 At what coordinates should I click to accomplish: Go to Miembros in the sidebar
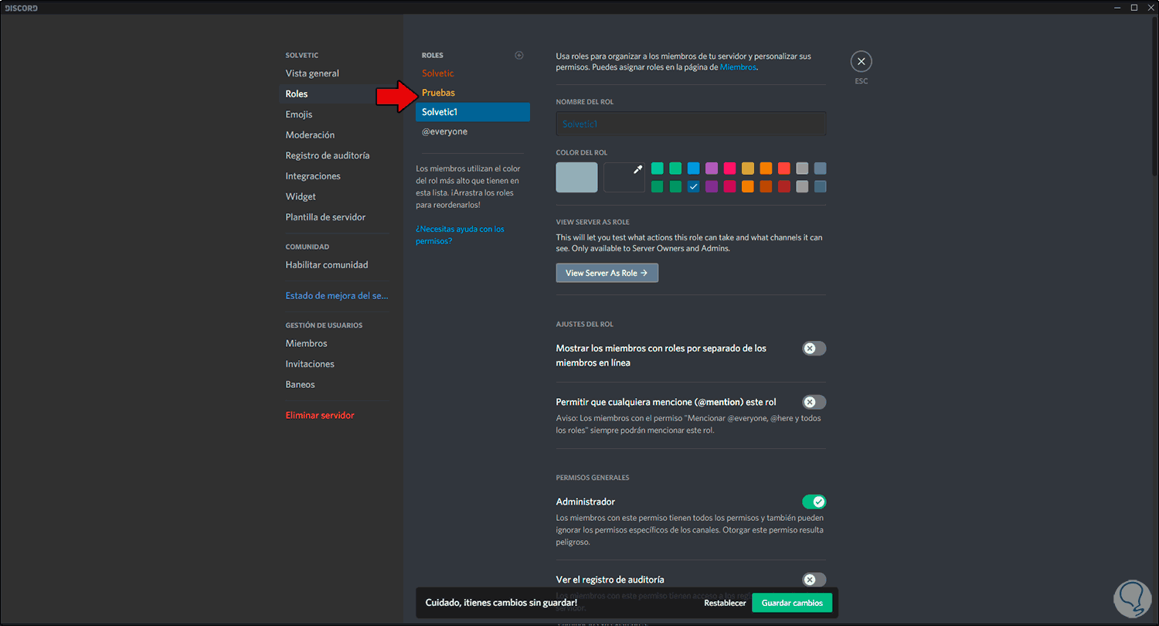click(x=306, y=344)
